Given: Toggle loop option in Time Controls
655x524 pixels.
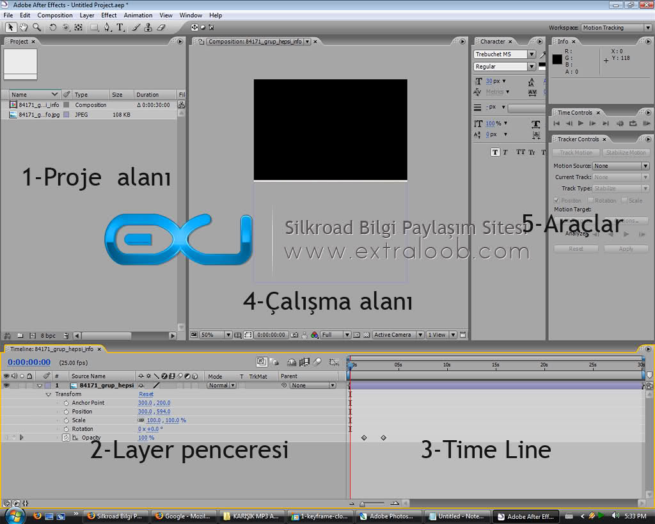Looking at the screenshot, I should coord(633,123).
